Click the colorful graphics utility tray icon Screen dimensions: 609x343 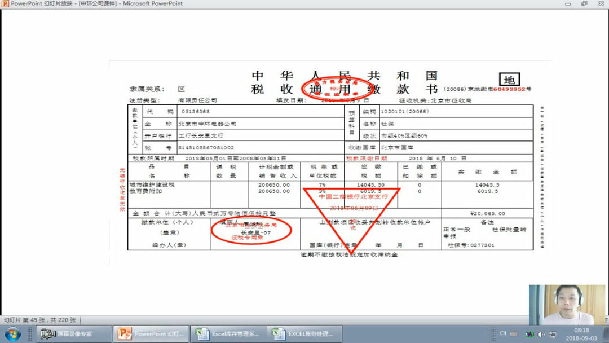[x=530, y=335]
